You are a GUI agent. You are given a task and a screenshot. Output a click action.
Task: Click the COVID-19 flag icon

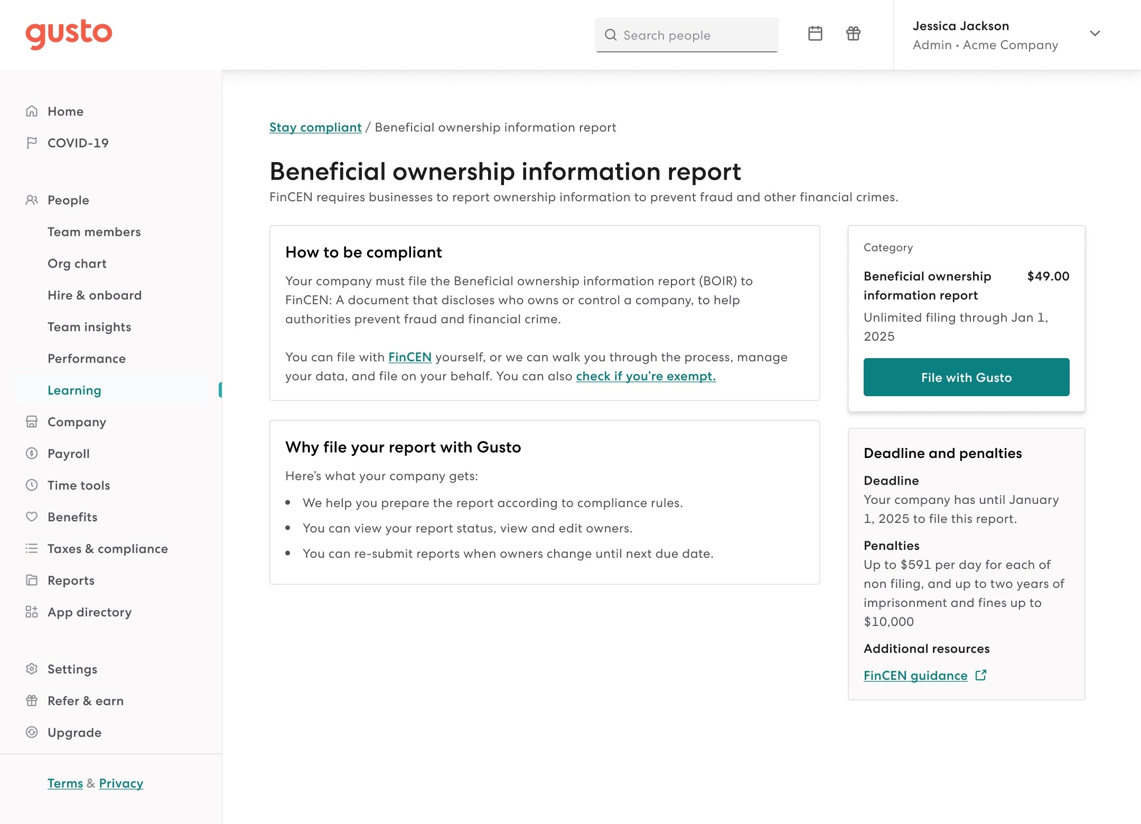32,143
